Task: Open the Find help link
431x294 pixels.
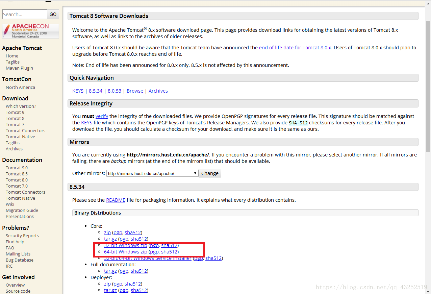Action: 15,242
